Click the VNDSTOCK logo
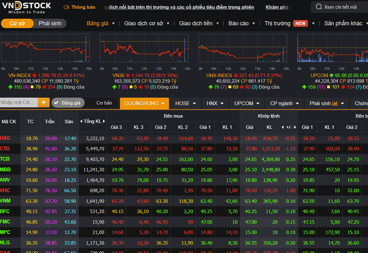368x253 pixels. coord(26,7)
